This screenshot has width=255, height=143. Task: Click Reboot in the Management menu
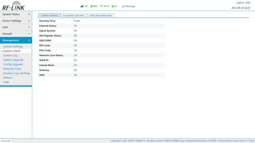pyautogui.click(x=8, y=78)
